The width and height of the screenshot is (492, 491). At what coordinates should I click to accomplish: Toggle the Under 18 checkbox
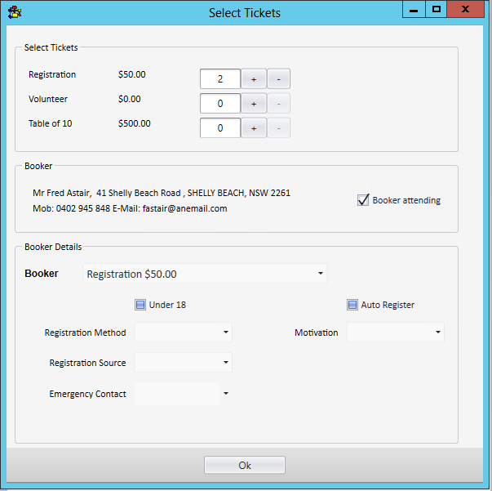coord(140,305)
